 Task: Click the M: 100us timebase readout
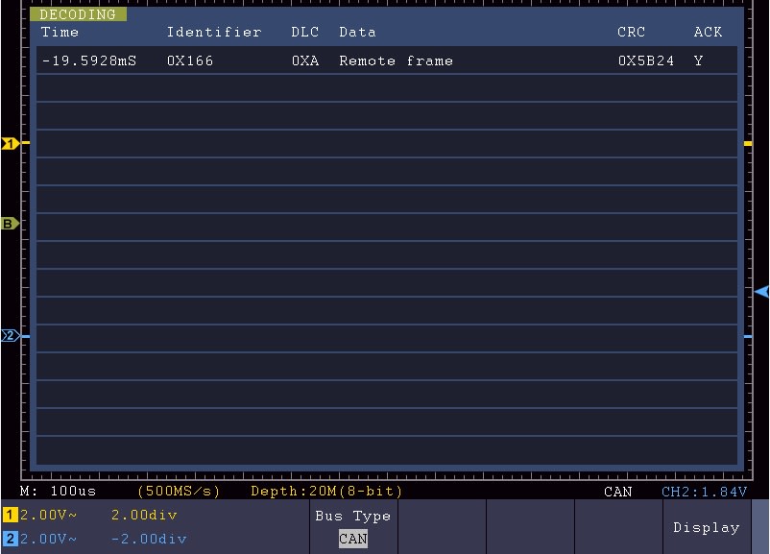[x=58, y=492]
